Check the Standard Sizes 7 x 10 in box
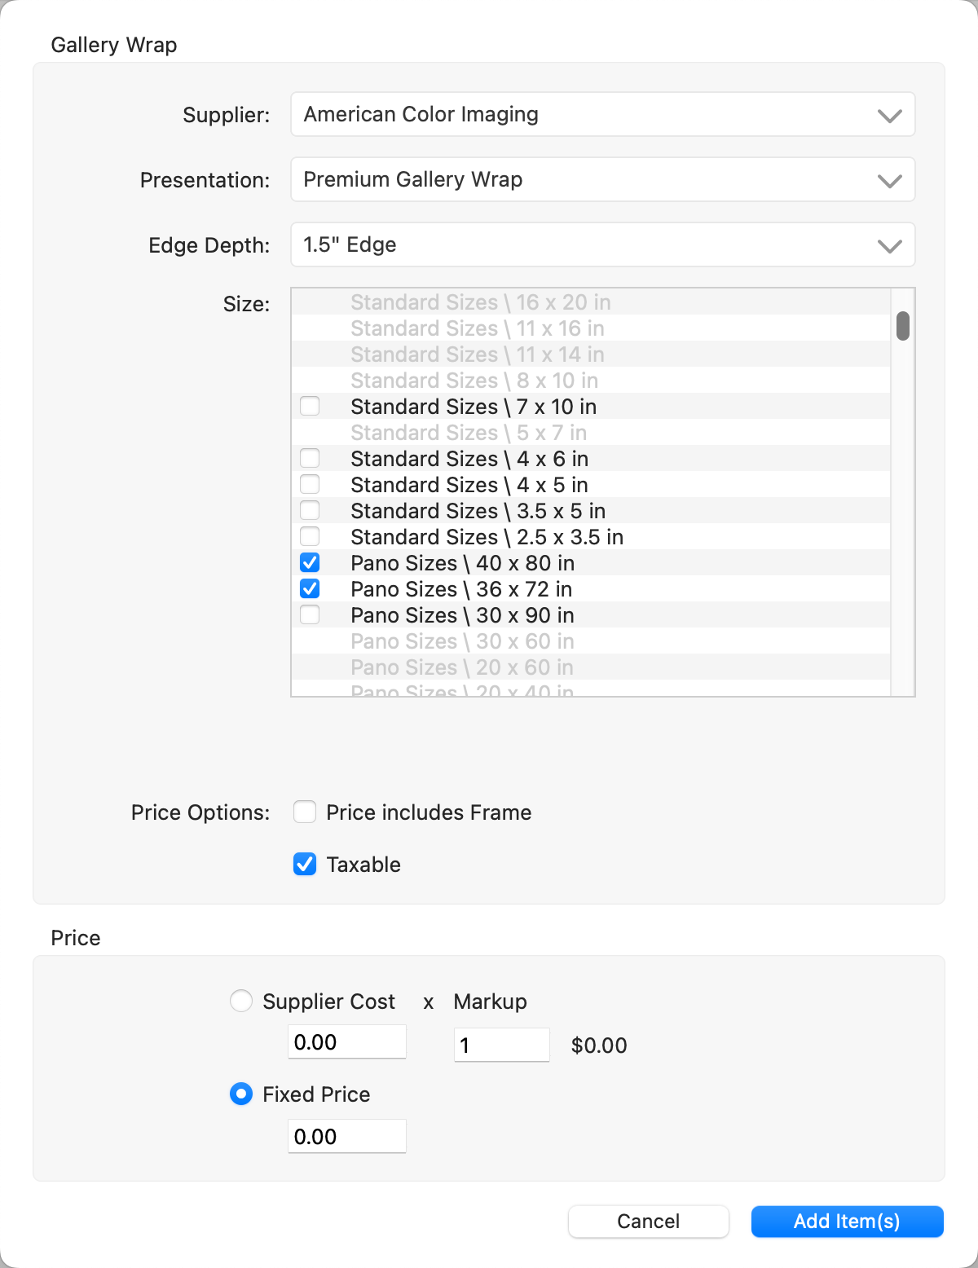978x1268 pixels. (x=310, y=406)
